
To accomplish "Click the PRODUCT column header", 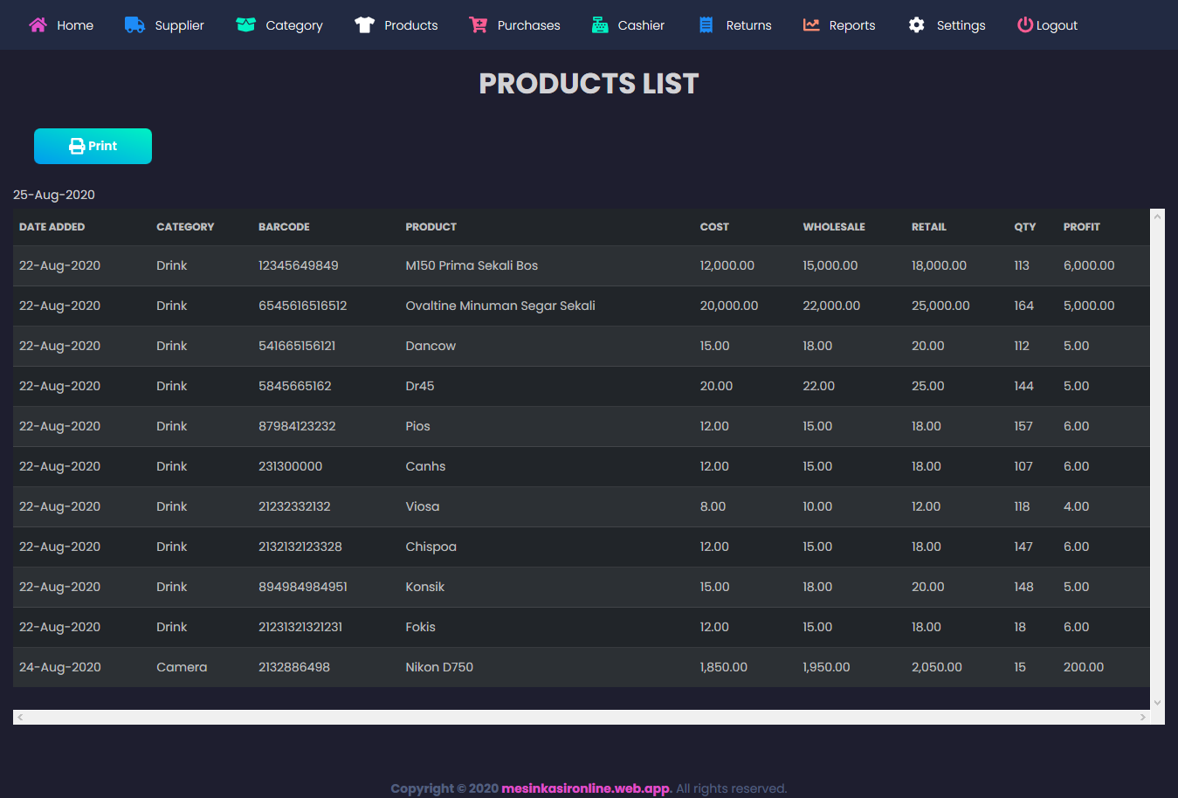I will click(x=431, y=227).
